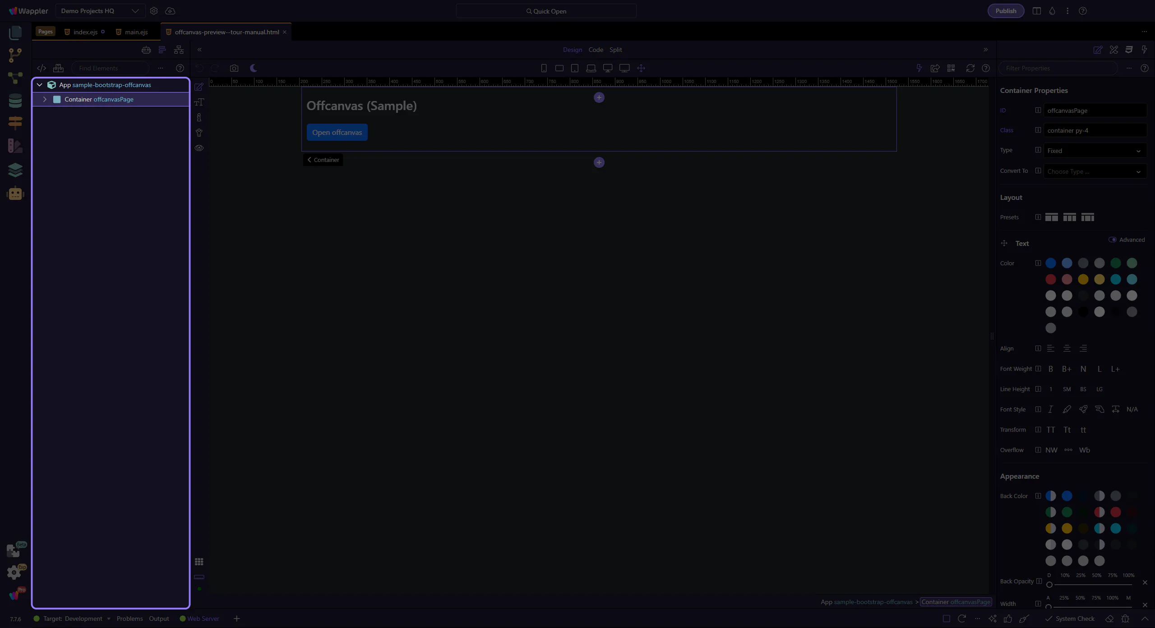Pick the red text color swatch
The image size is (1155, 628).
point(1050,279)
